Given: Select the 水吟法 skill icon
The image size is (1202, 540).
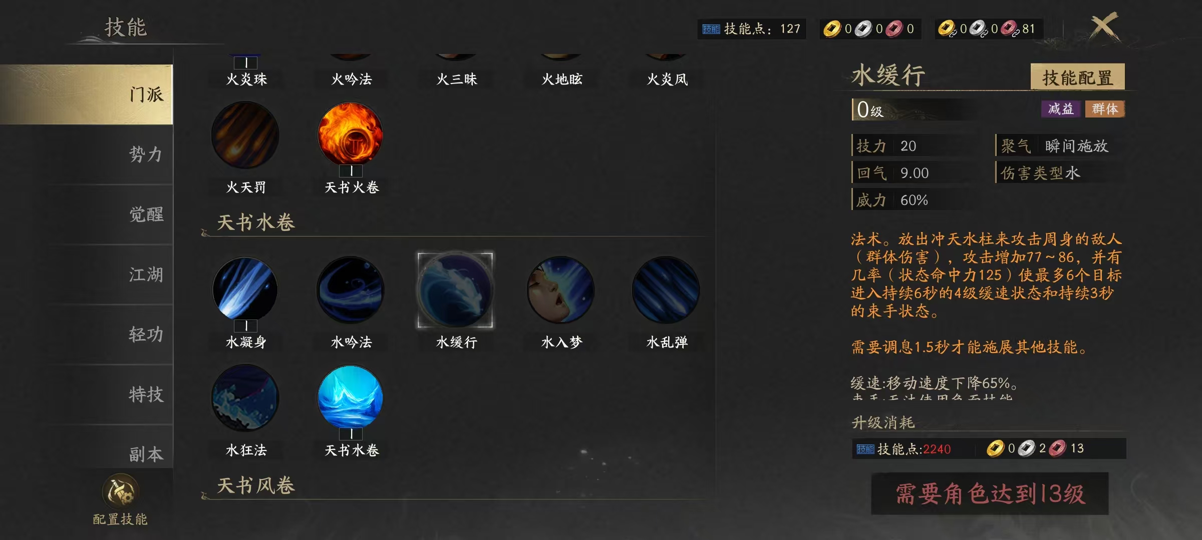Looking at the screenshot, I should click(351, 289).
